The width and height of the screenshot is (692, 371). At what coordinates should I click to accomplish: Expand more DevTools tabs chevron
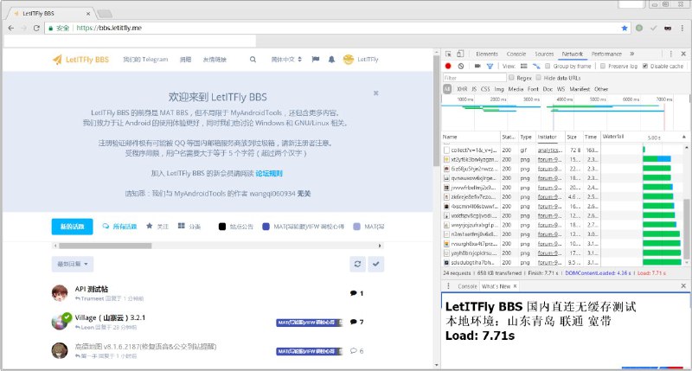coord(632,54)
